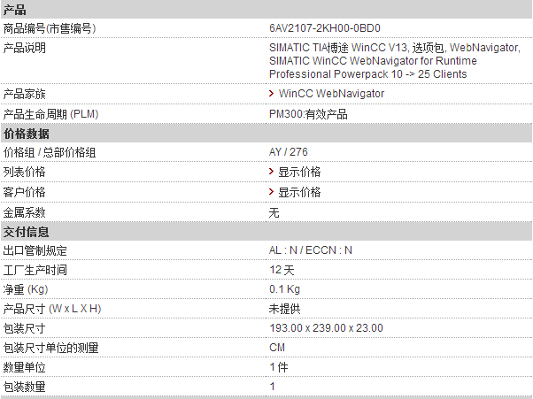The image size is (533, 399).
Task: Click the 价格数据 section header
Action: [x=266, y=134]
